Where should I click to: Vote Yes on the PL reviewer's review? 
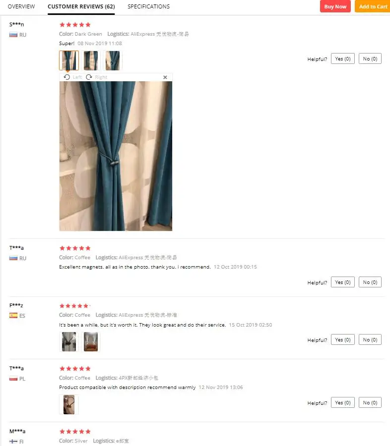pos(343,402)
